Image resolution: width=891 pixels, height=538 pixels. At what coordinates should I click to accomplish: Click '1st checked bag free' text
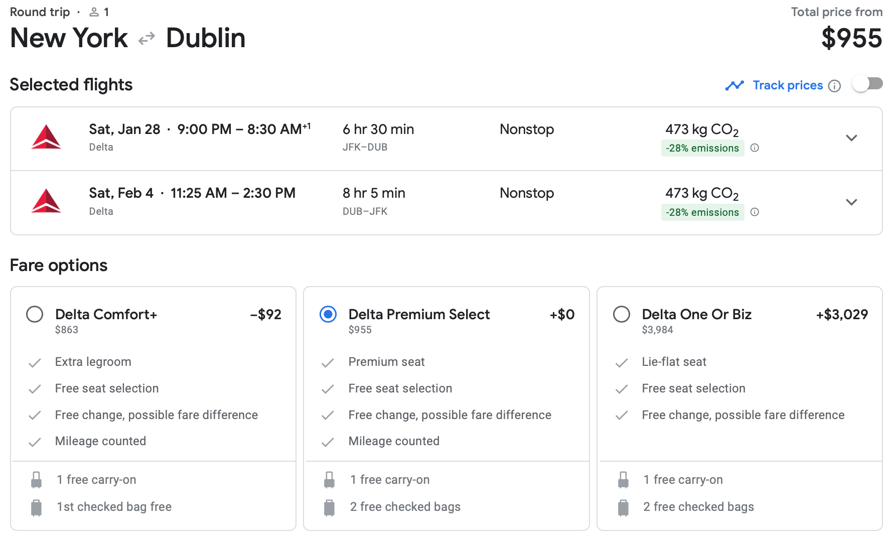114,507
